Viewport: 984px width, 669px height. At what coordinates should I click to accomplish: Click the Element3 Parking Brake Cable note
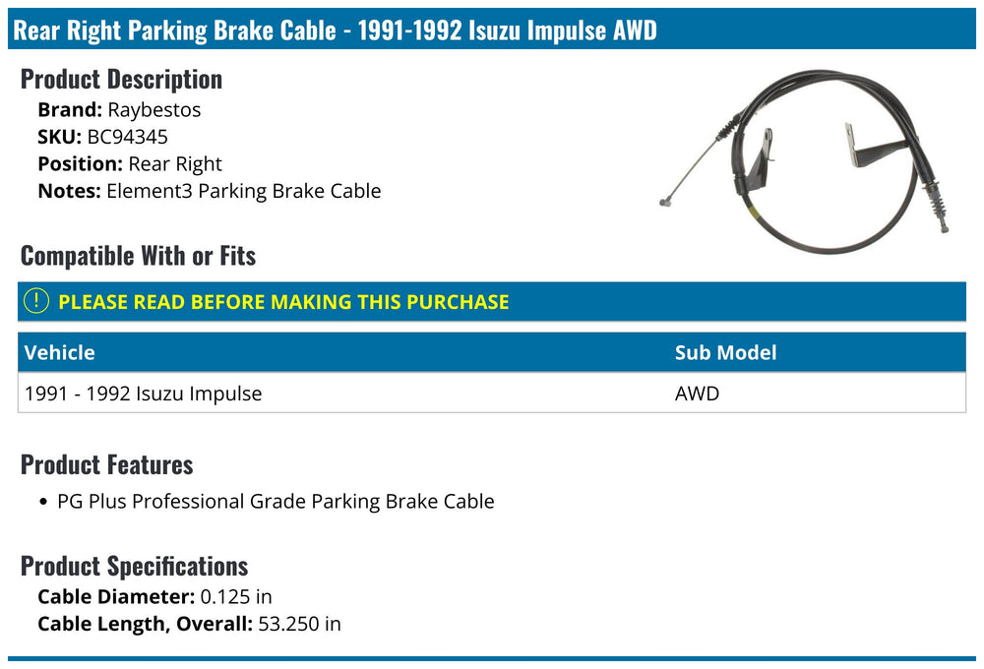coord(243,192)
